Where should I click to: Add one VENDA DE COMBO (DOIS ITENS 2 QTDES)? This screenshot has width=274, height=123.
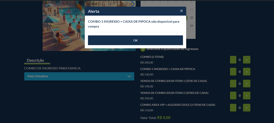[246, 96]
